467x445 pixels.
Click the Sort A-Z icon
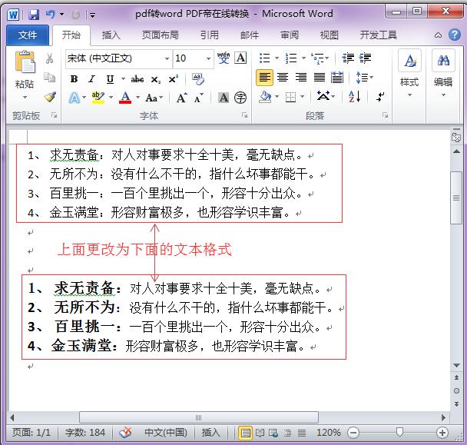point(354,96)
